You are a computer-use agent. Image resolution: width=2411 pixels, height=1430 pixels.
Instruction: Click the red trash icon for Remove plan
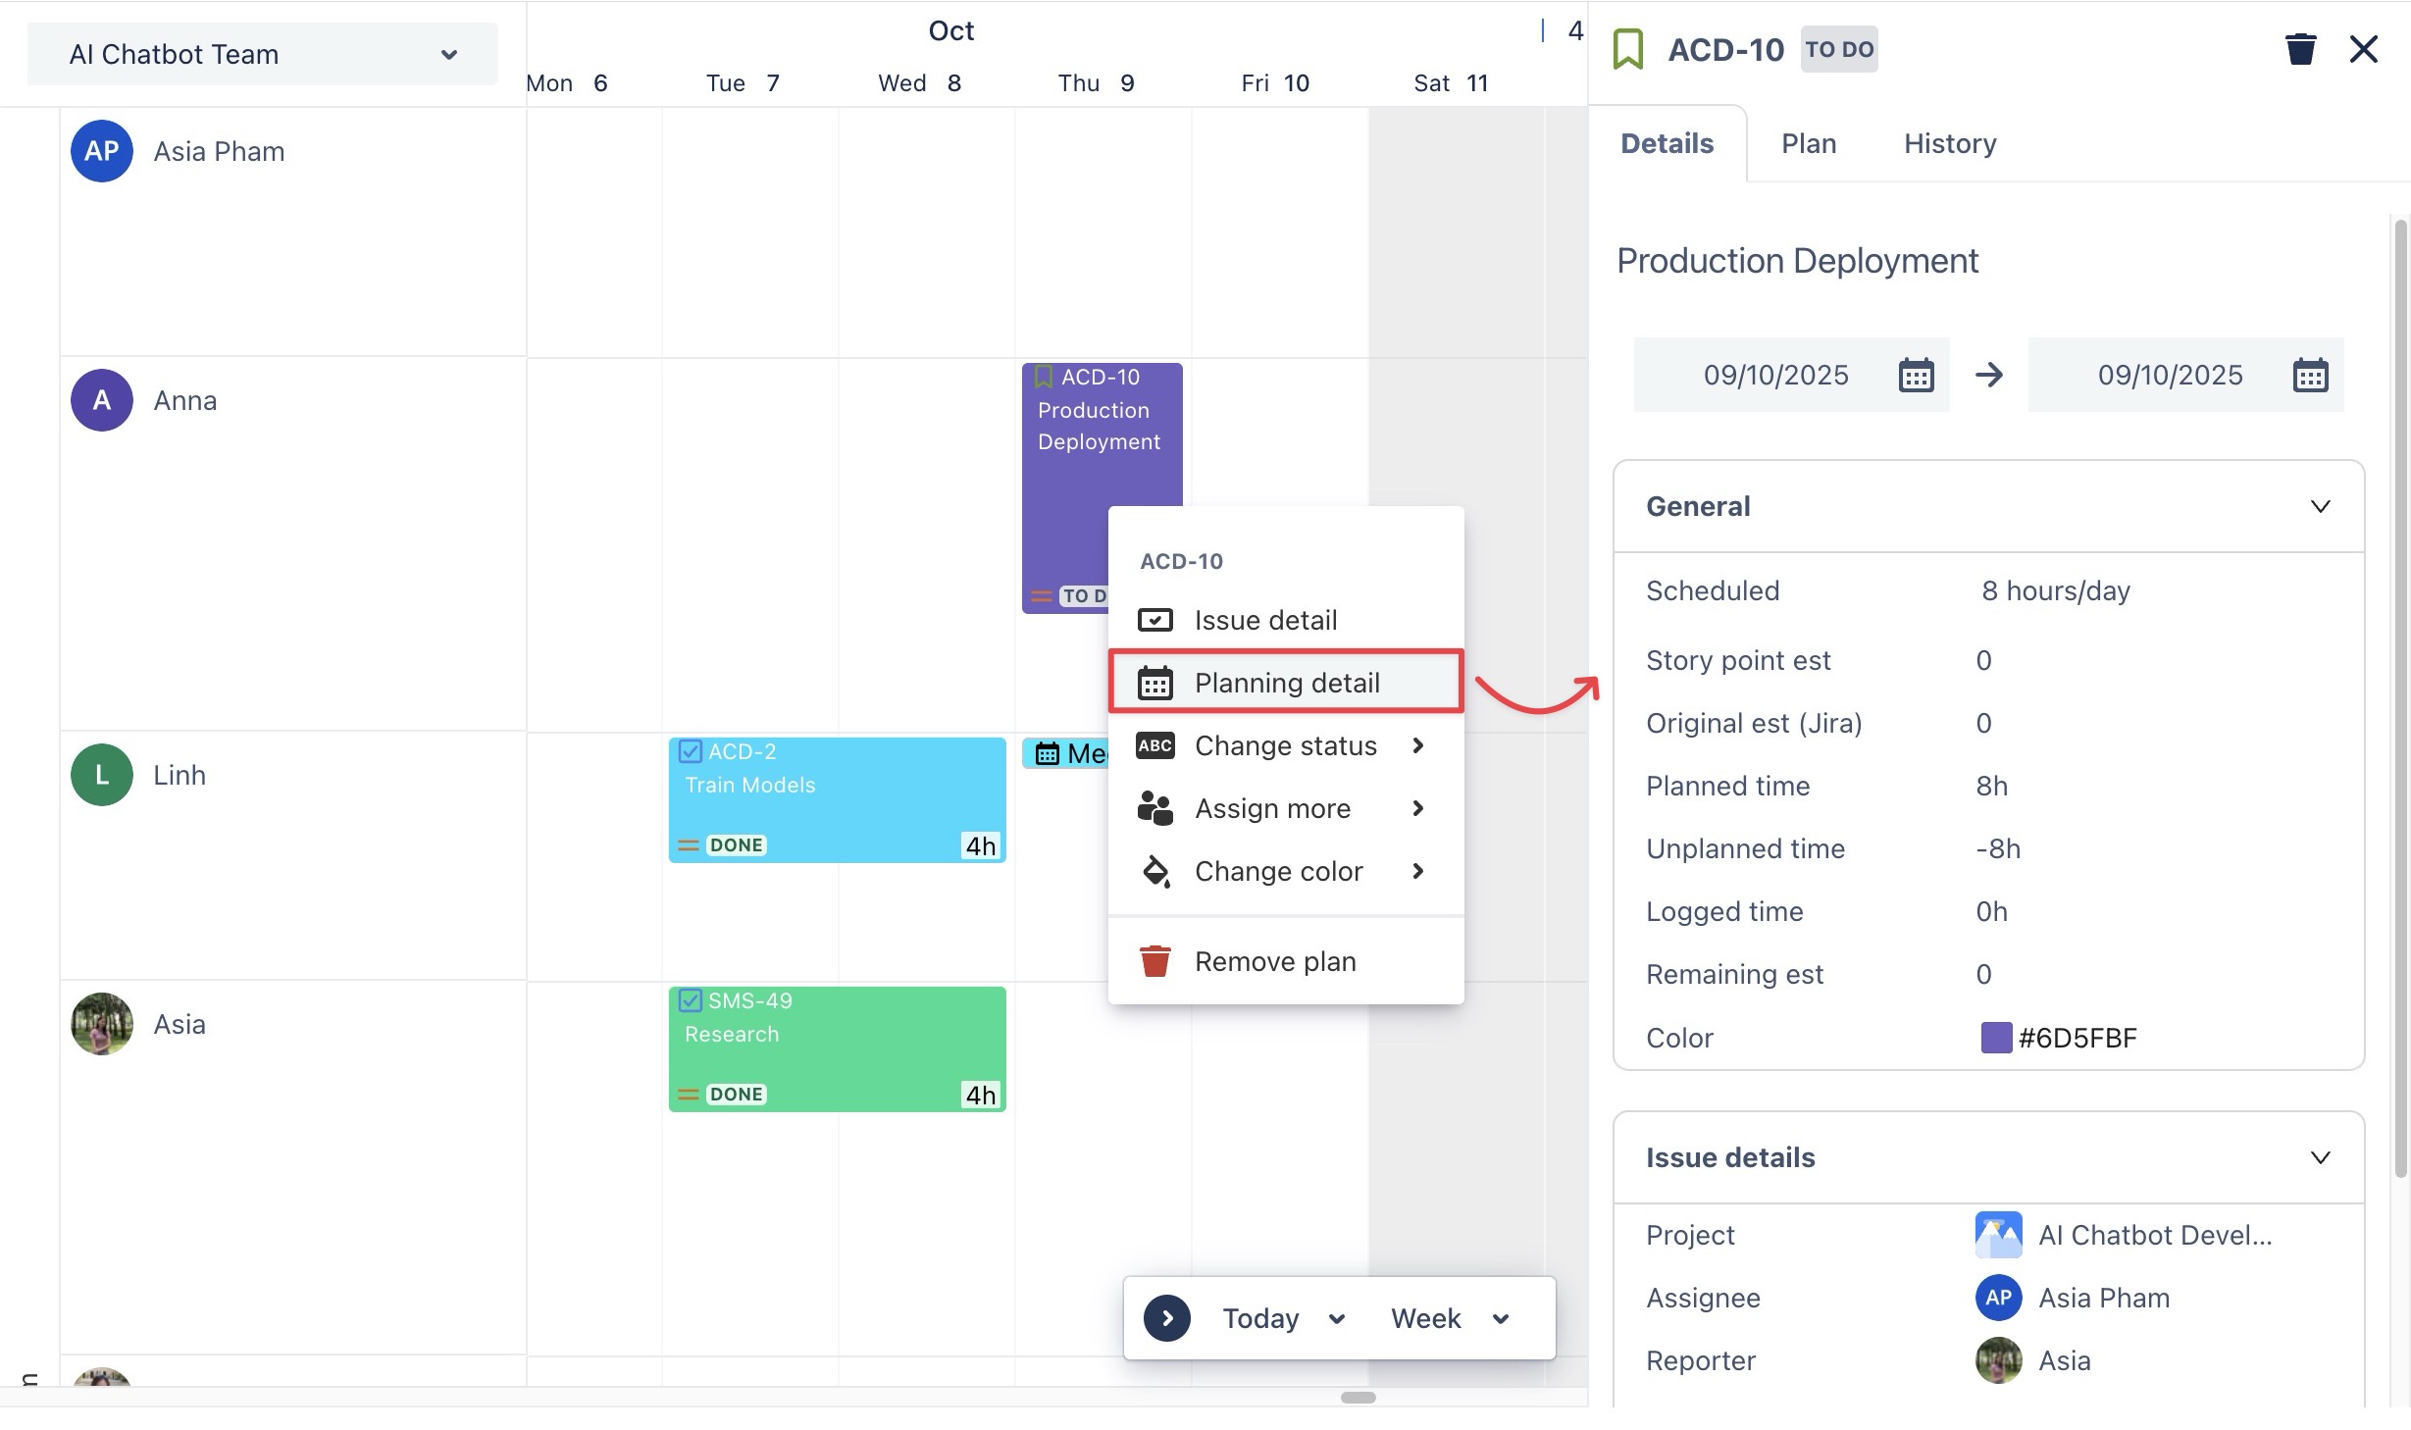1154,961
